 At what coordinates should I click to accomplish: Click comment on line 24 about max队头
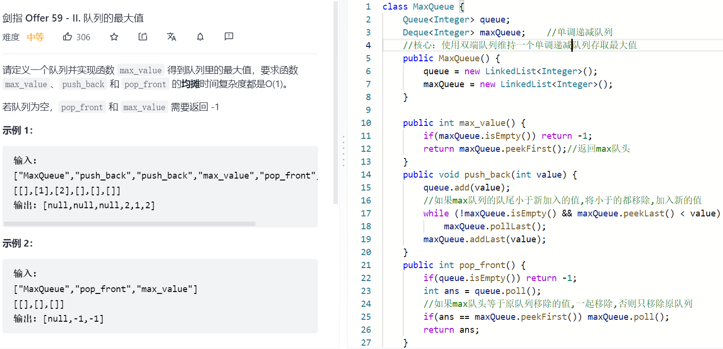coord(558,304)
